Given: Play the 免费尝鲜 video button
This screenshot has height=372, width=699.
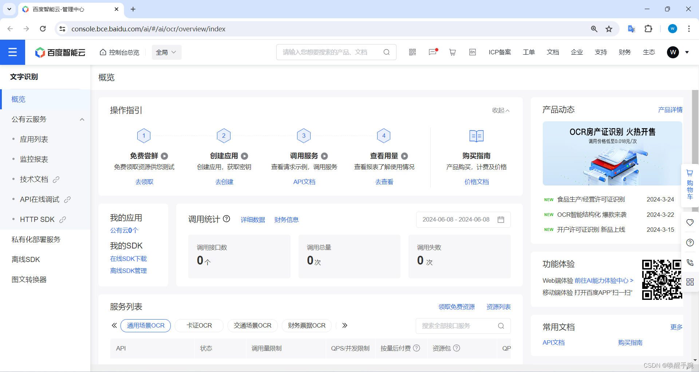Looking at the screenshot, I should [165, 156].
